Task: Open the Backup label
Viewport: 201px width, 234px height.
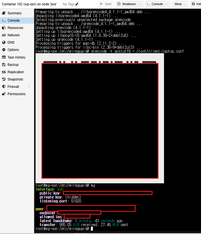Action: click(x=13, y=64)
